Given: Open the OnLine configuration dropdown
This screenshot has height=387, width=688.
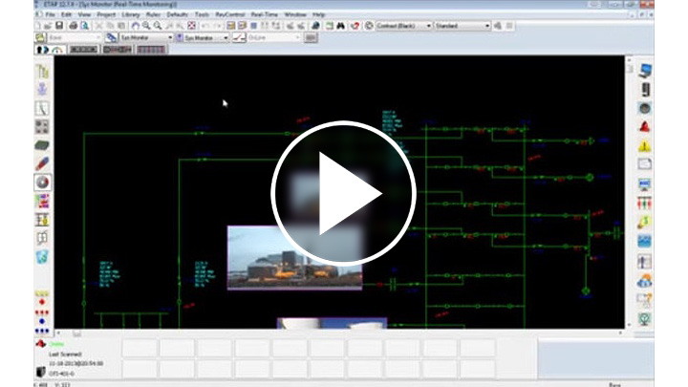Looking at the screenshot, I should tap(274, 37).
